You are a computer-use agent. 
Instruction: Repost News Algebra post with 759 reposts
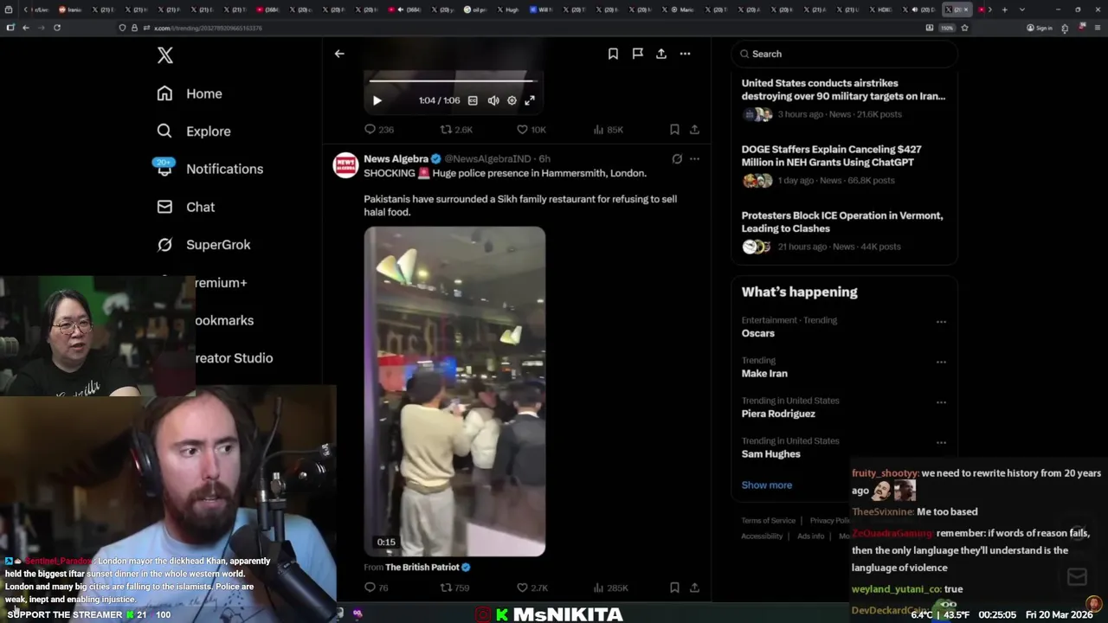click(x=454, y=588)
